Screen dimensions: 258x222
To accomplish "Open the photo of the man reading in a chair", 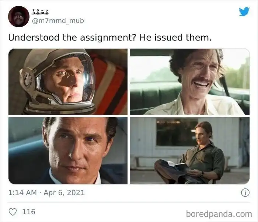I will click(189, 150).
